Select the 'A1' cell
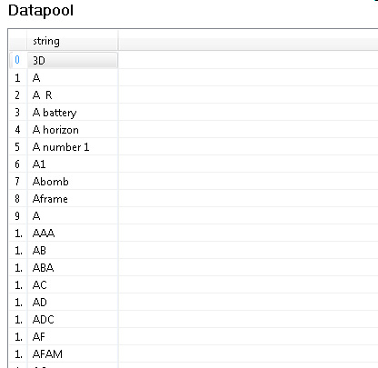The height and width of the screenshot is (368, 378). [73, 164]
